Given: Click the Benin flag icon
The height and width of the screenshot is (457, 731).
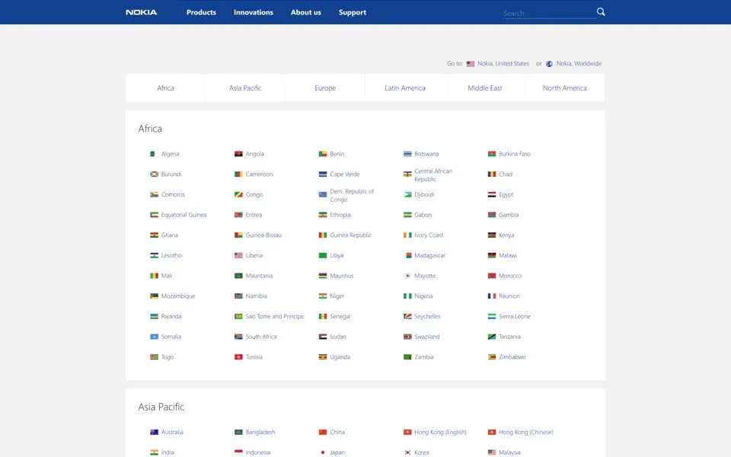Looking at the screenshot, I should click(323, 154).
